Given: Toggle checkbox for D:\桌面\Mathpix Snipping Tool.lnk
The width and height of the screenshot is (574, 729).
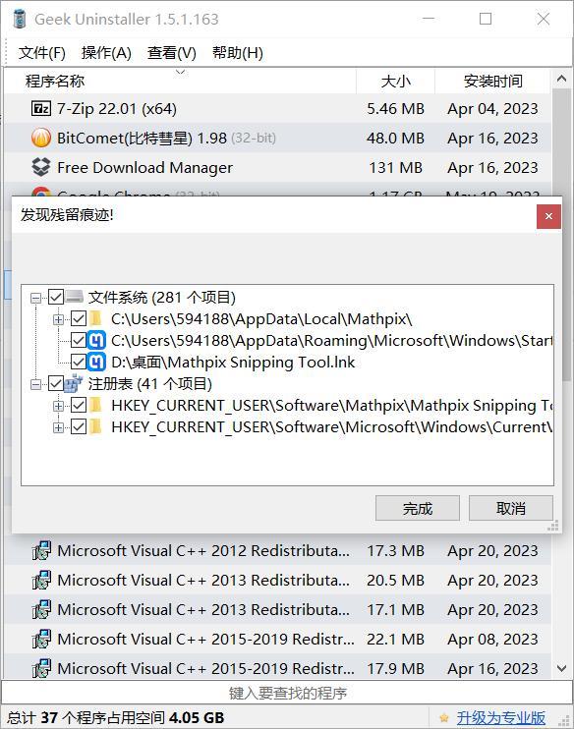Looking at the screenshot, I should (x=79, y=363).
